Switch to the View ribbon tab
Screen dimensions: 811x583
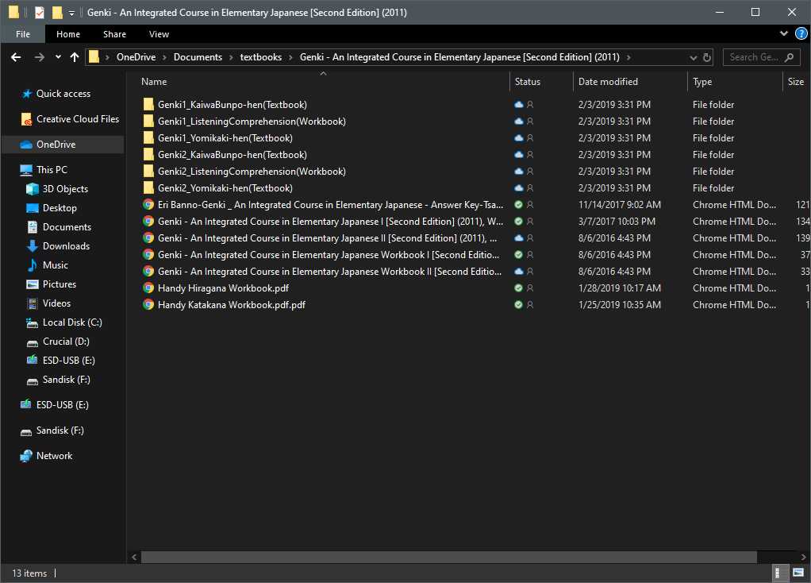[x=159, y=34]
